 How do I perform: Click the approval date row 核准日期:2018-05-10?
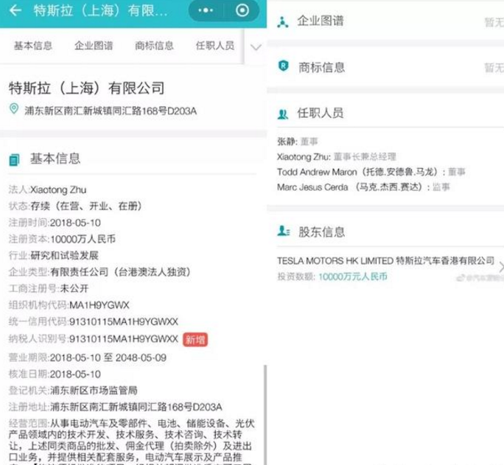click(55, 374)
